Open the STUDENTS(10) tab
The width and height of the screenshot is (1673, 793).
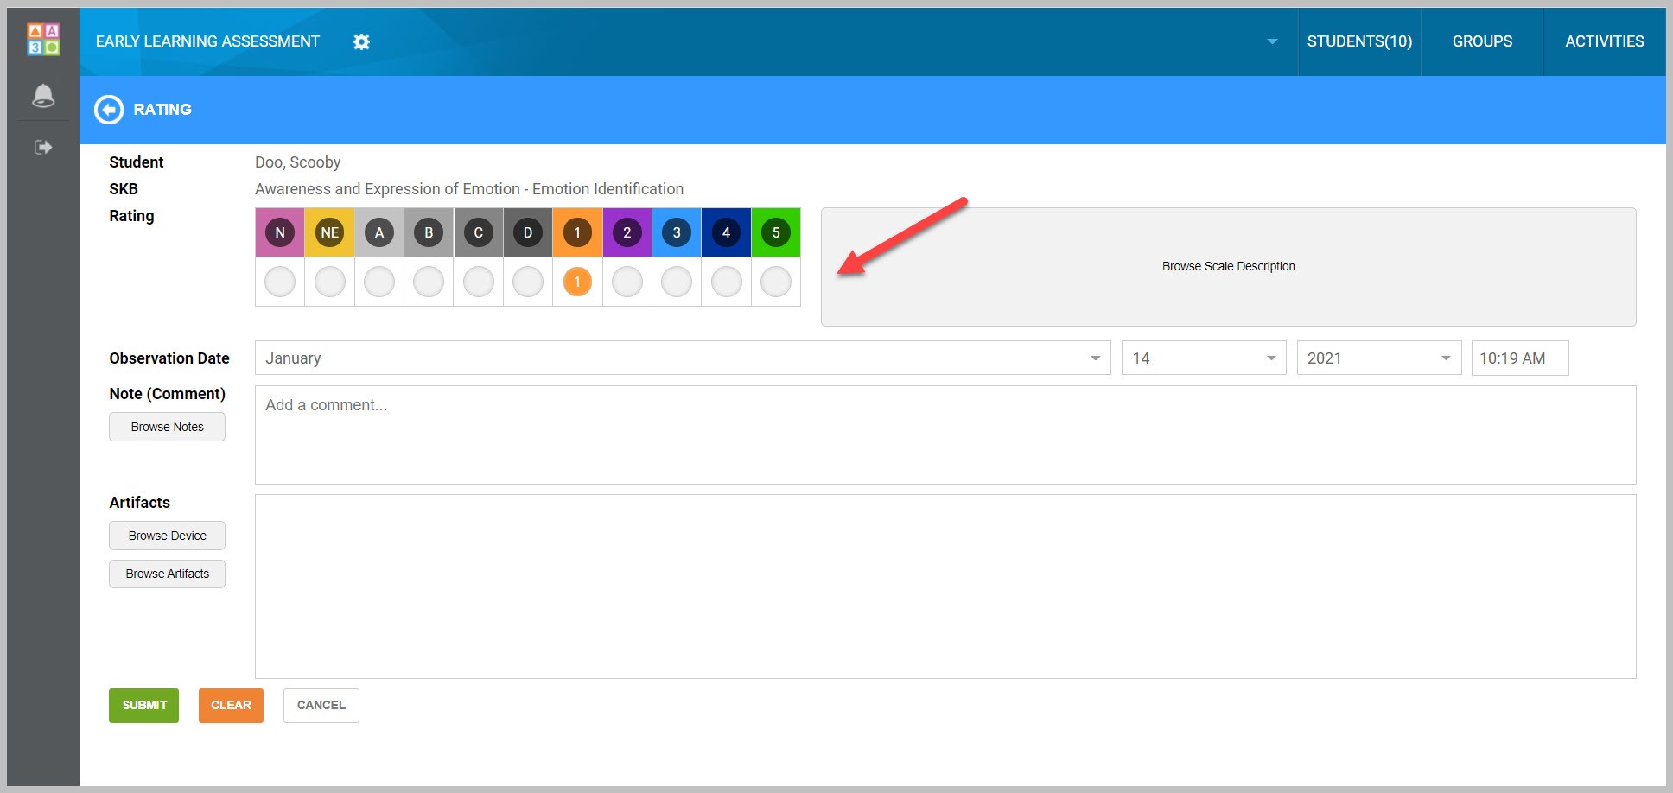pyautogui.click(x=1358, y=41)
